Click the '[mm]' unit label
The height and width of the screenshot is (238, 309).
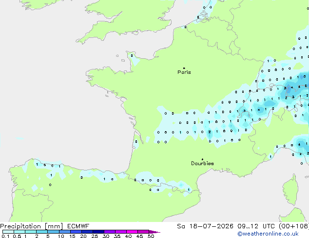point(54,226)
